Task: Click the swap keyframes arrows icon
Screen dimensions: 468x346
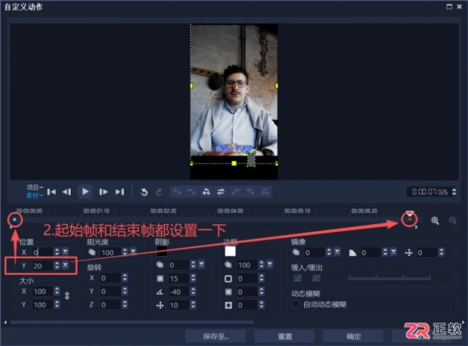Action: [x=220, y=191]
